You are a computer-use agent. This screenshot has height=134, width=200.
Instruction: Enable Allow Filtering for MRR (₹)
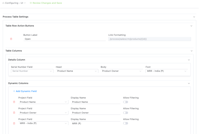(x=126, y=123)
